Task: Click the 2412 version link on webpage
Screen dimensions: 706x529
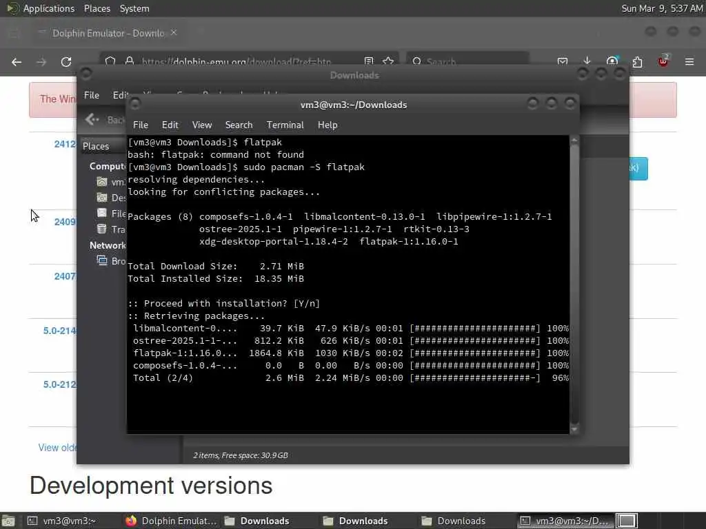Action: coord(65,145)
